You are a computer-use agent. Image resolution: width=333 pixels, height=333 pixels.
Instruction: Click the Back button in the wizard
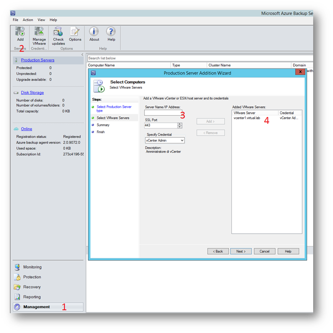218,251
